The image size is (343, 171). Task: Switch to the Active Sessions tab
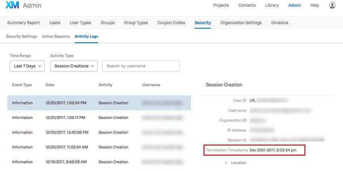56,36
